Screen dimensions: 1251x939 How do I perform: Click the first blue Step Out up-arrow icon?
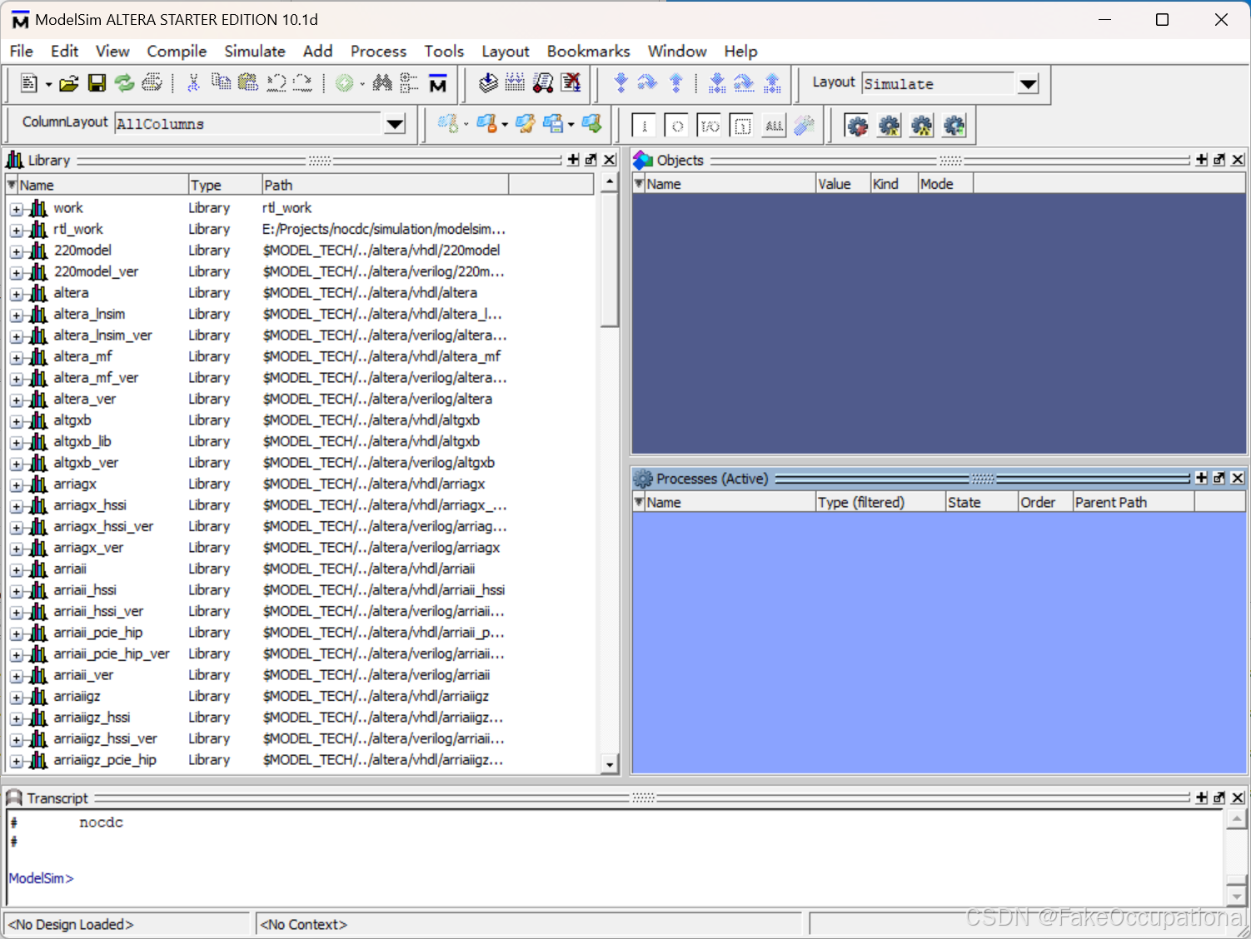point(676,82)
